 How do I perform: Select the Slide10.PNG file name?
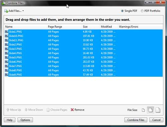[x=16, y=36]
